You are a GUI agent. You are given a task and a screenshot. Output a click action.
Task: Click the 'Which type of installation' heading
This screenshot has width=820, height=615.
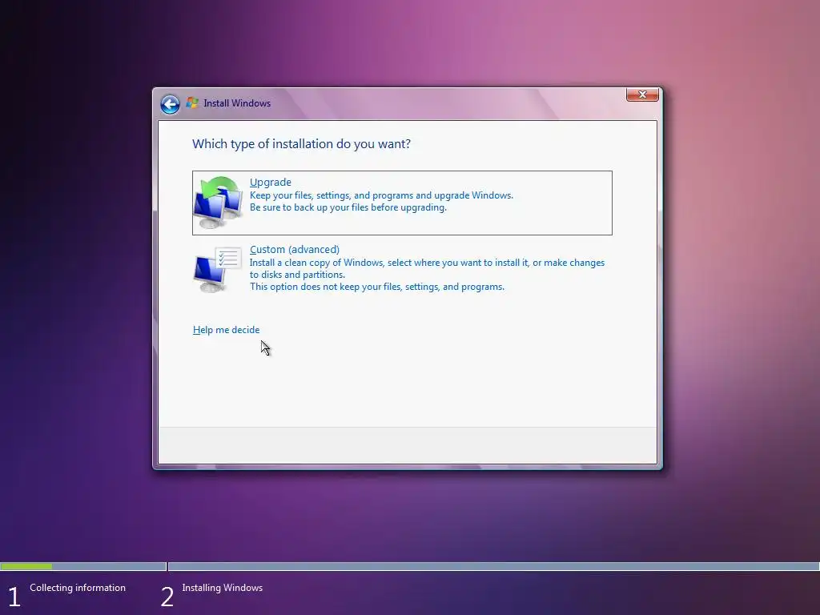tap(301, 144)
